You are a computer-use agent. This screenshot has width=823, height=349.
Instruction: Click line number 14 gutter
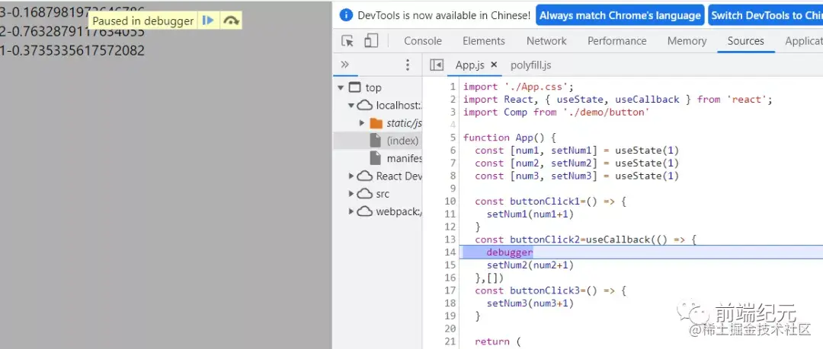[x=451, y=252]
